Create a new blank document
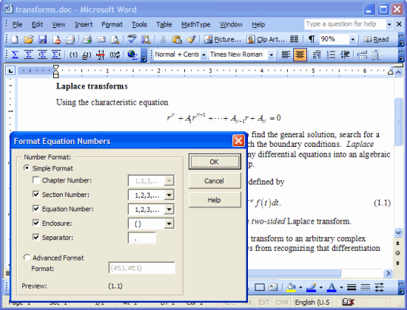Image resolution: width=407 pixels, height=310 pixels. point(15,40)
